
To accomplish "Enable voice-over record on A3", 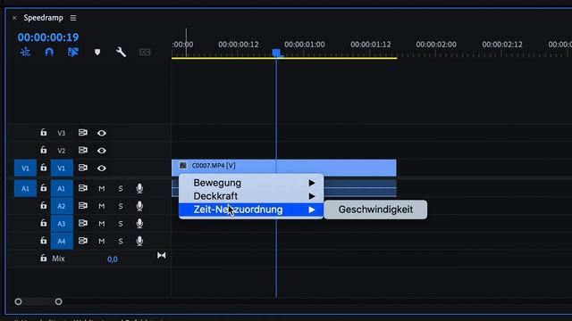I will 139,224.
